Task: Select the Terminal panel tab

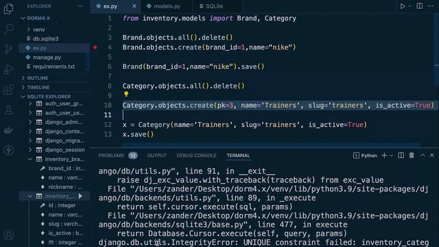Action: tap(238, 156)
